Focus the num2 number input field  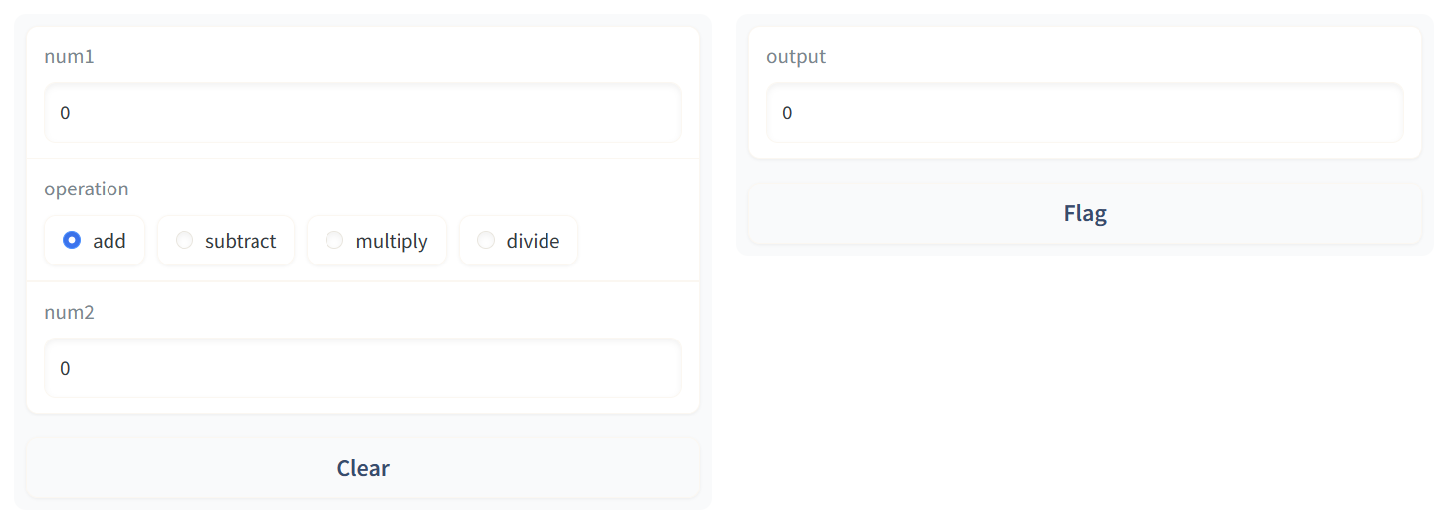(363, 368)
